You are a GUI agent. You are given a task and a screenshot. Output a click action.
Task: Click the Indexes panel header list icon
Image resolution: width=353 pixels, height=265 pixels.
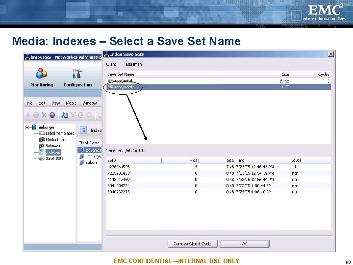(83, 130)
